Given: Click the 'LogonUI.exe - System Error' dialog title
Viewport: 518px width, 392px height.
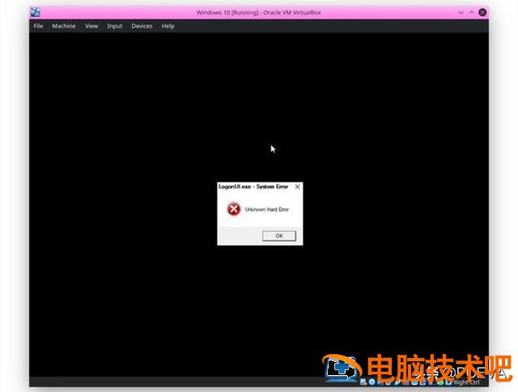Looking at the screenshot, I should click(x=253, y=187).
